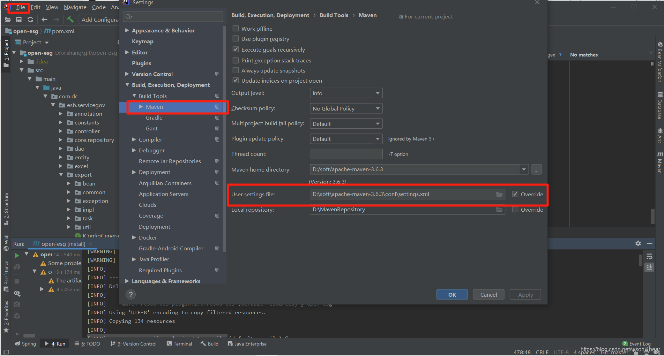
Task: Check Override for Local repository
Action: click(515, 210)
